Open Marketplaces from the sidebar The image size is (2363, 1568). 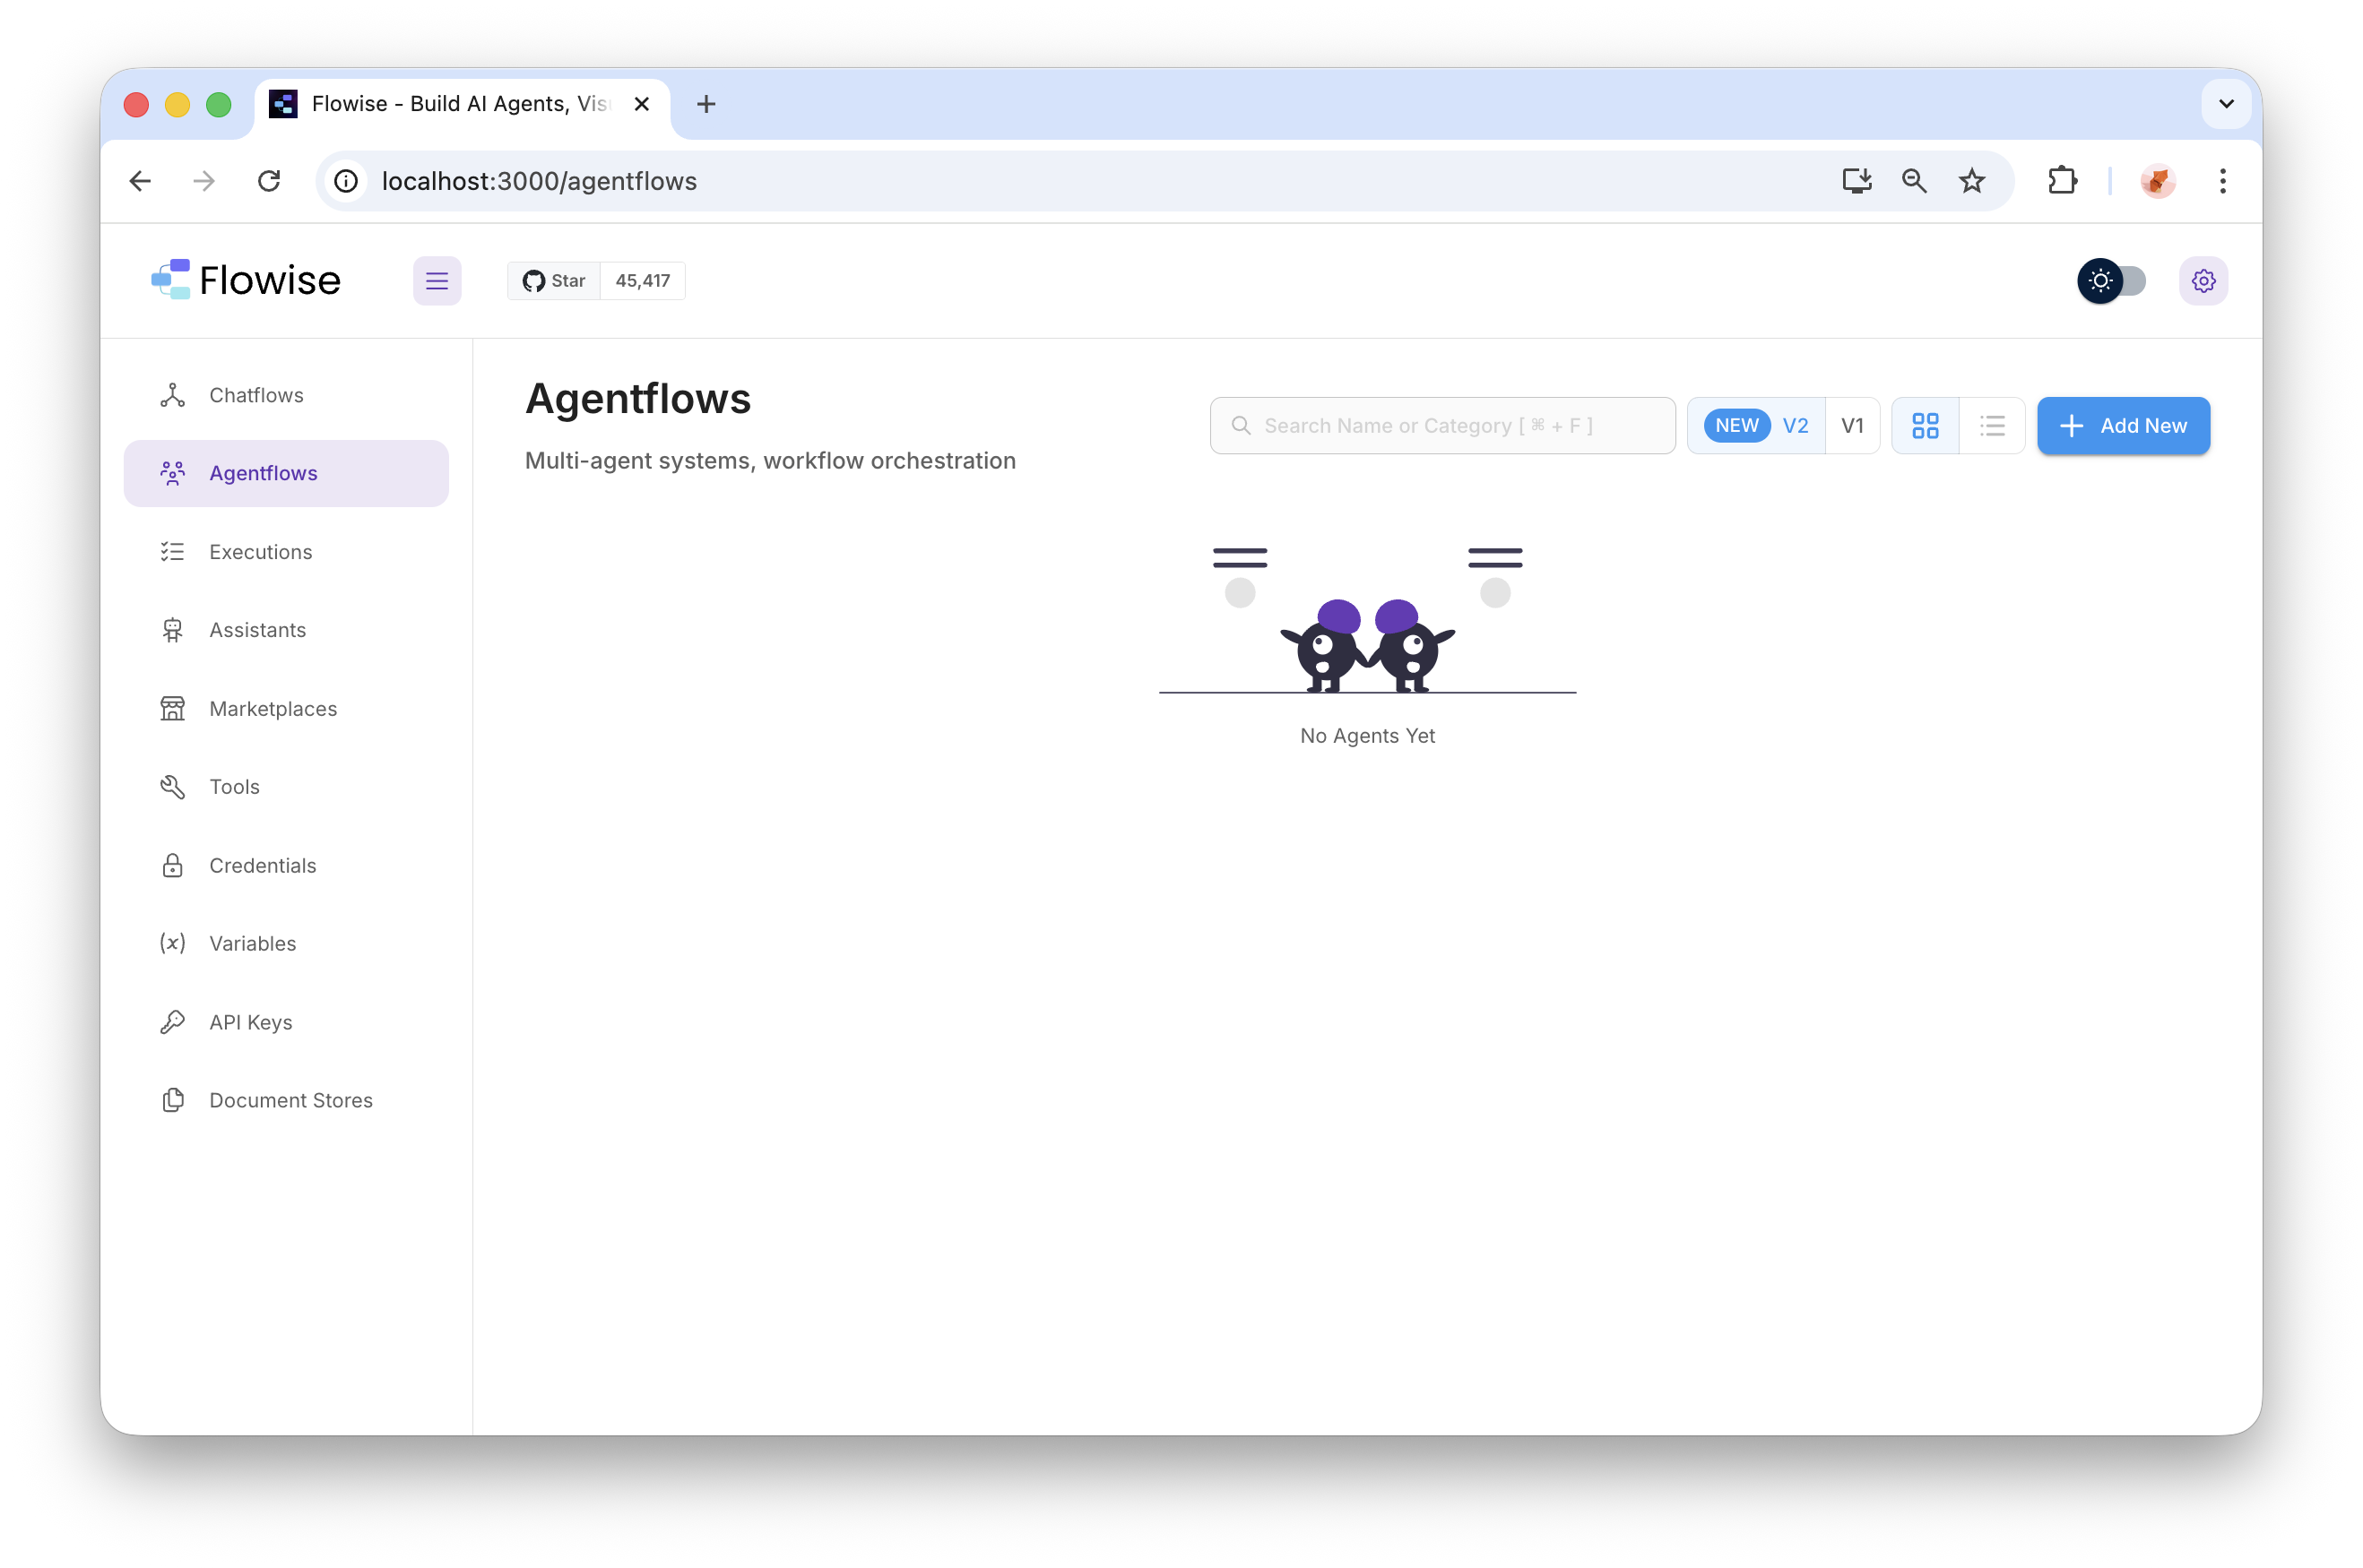point(273,709)
